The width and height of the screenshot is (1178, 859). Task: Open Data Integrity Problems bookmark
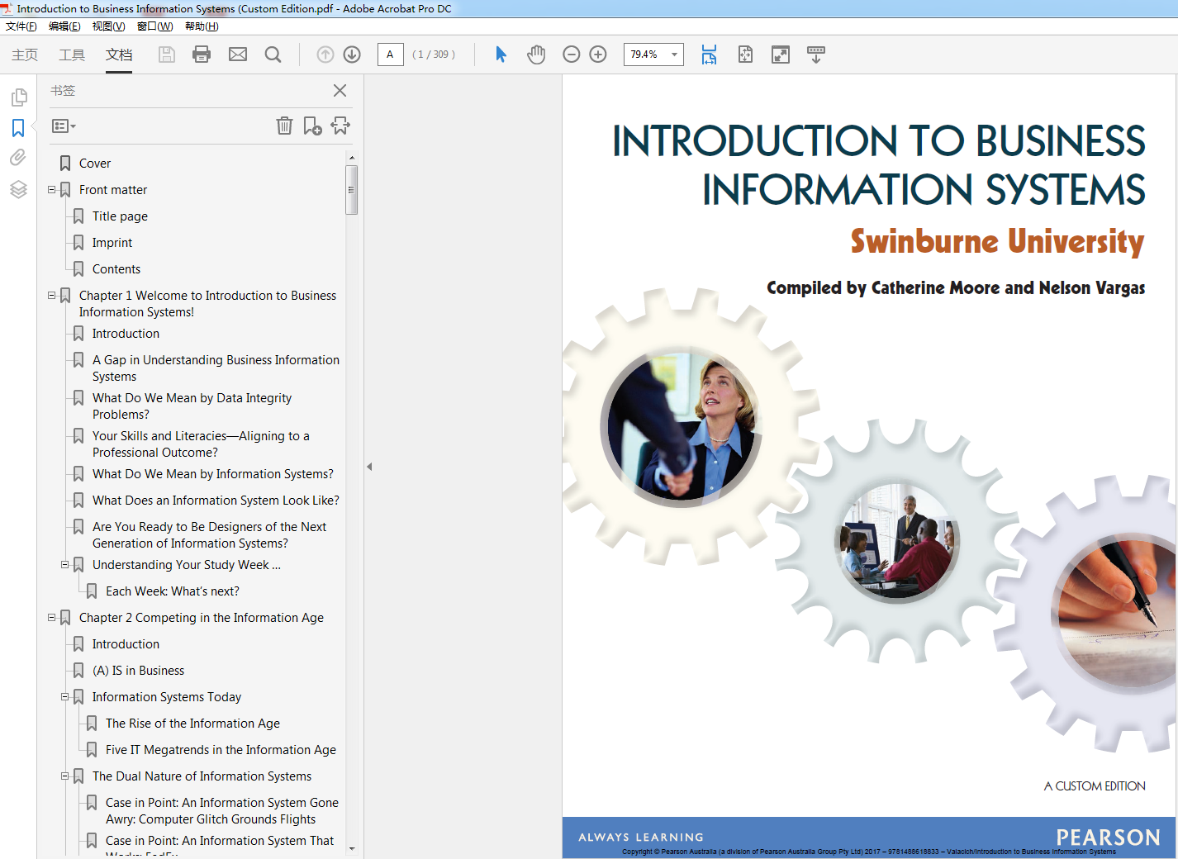tap(192, 406)
